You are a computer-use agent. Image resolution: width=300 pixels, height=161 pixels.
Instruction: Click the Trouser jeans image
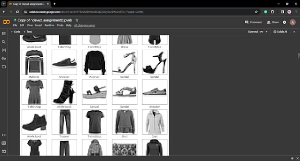click(x=64, y=122)
